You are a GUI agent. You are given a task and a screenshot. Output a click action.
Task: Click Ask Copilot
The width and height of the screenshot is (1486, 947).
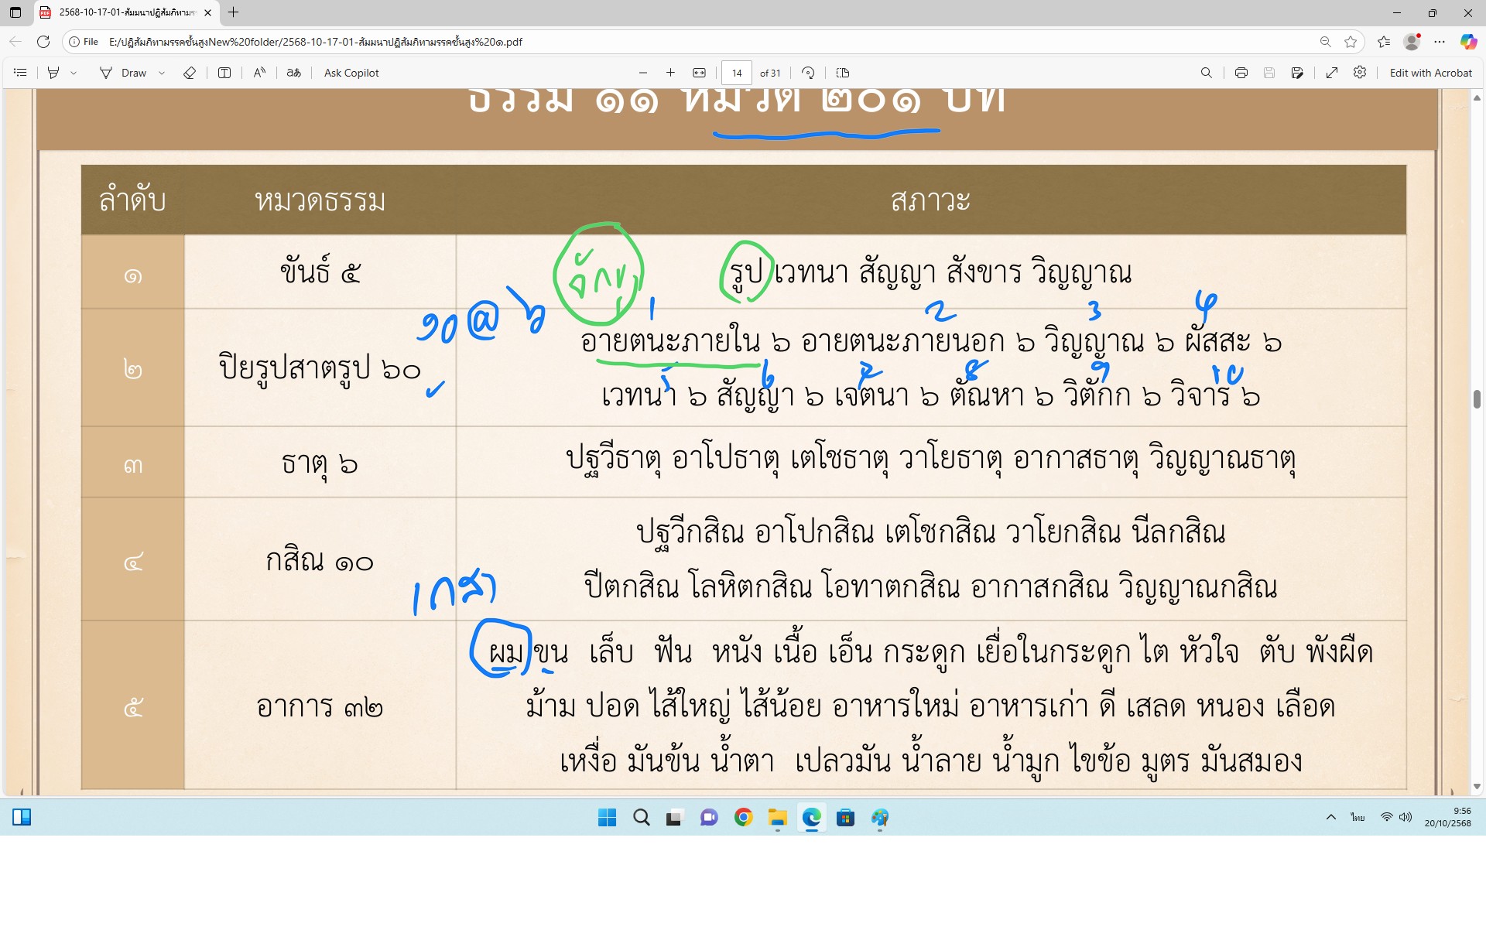pos(351,73)
